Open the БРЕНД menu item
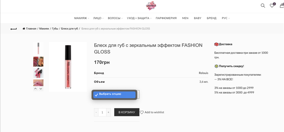The image size is (284, 132). pyautogui.click(x=212, y=18)
